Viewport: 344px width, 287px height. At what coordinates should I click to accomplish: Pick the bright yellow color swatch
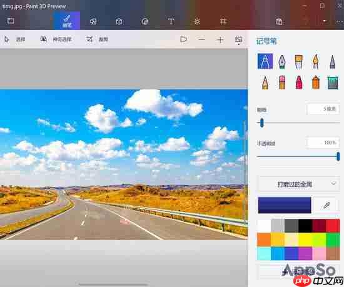[x=305, y=239]
